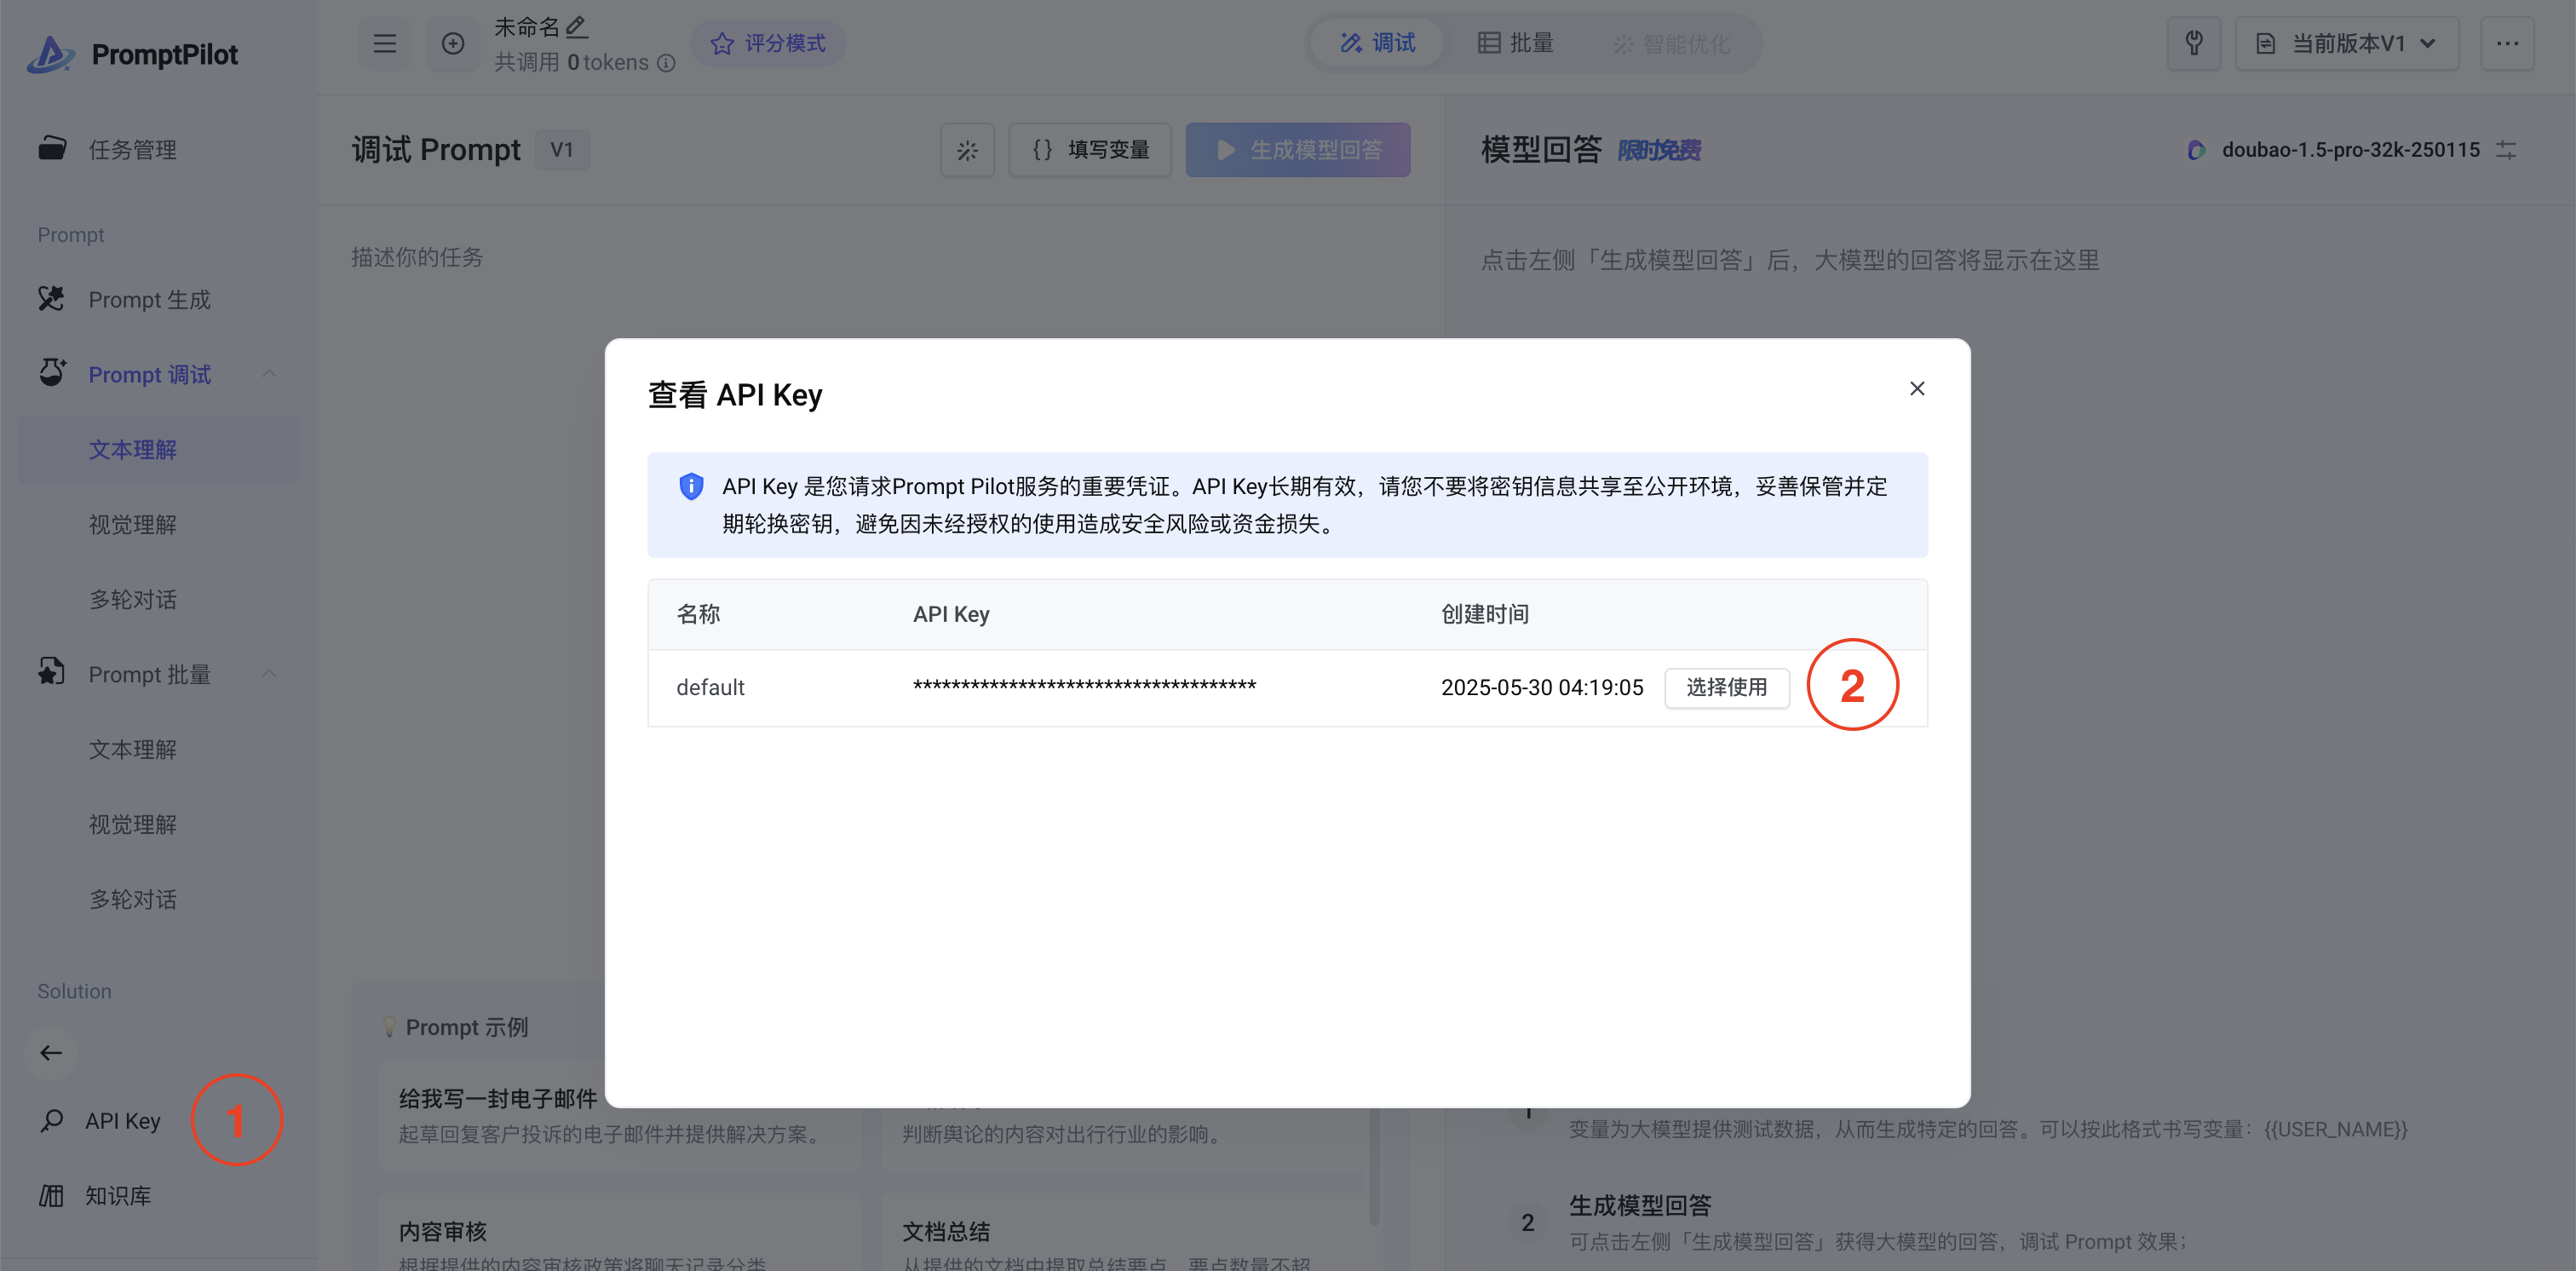Screen dimensions: 2576x1271
Task: Click 生成模型回答 button
Action: tap(1298, 150)
